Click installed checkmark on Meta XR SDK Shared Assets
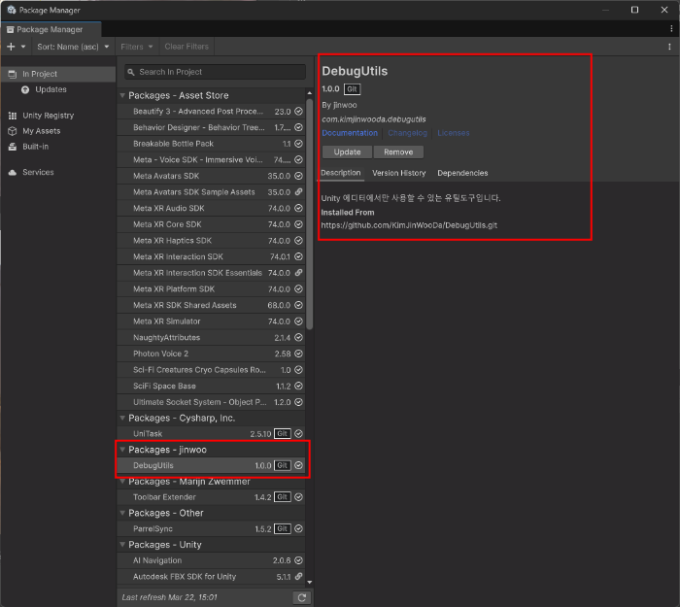 (x=299, y=305)
